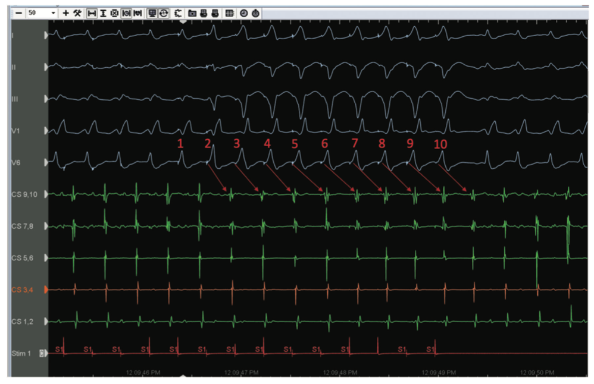
Task: Select the vertical amplitude caliper tool
Action: [x=104, y=12]
